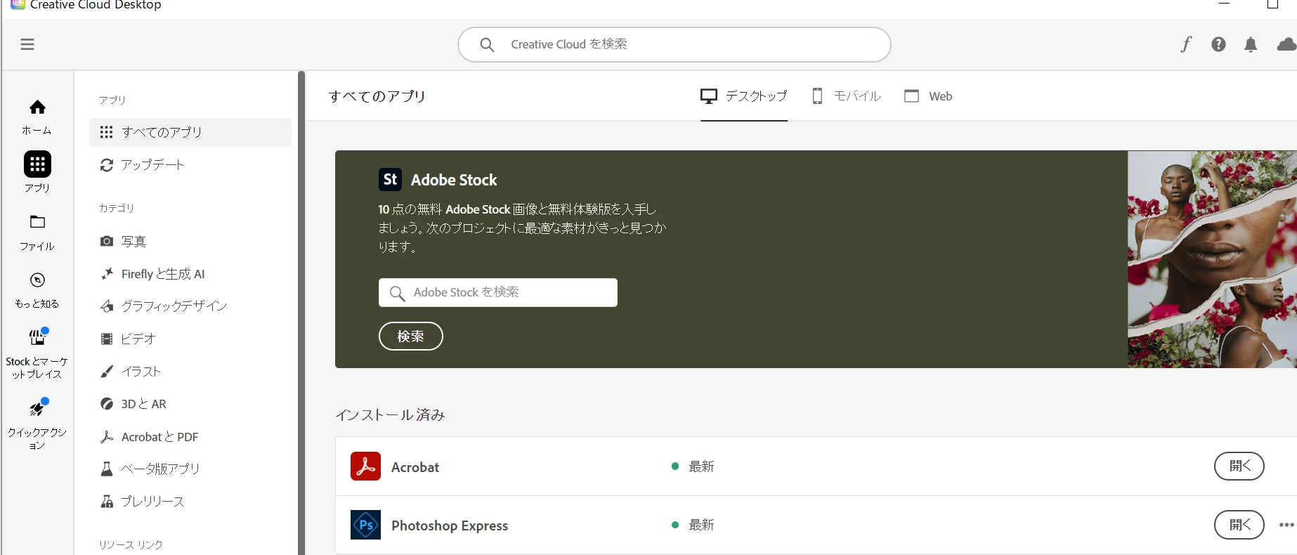
Task: Click the Acrobat app name
Action: pos(415,467)
